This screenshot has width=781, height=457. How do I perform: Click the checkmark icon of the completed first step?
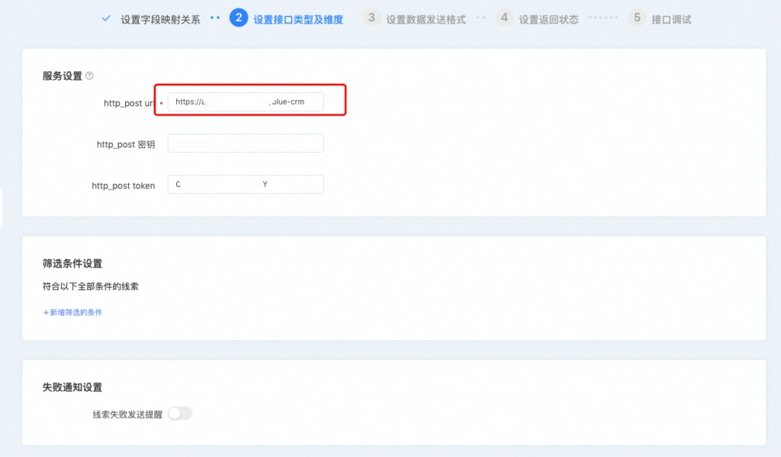(x=106, y=18)
